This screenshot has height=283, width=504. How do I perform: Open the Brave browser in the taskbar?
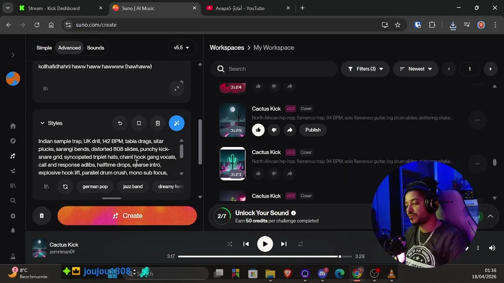point(288,274)
